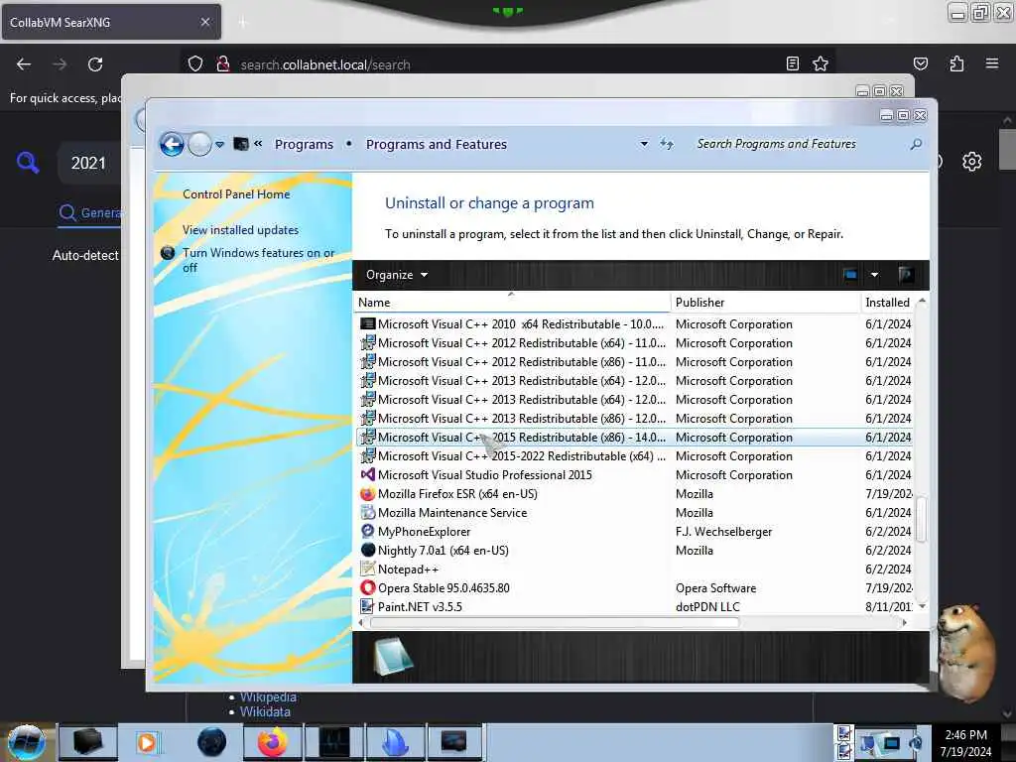Change the view with the view icon

point(850,275)
